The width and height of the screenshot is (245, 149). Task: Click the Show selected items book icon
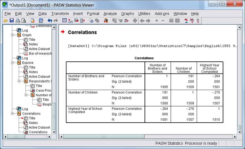click(171, 20)
